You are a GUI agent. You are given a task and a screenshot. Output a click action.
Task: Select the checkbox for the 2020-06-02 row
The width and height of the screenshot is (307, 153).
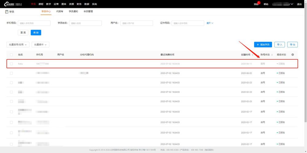point(11,73)
